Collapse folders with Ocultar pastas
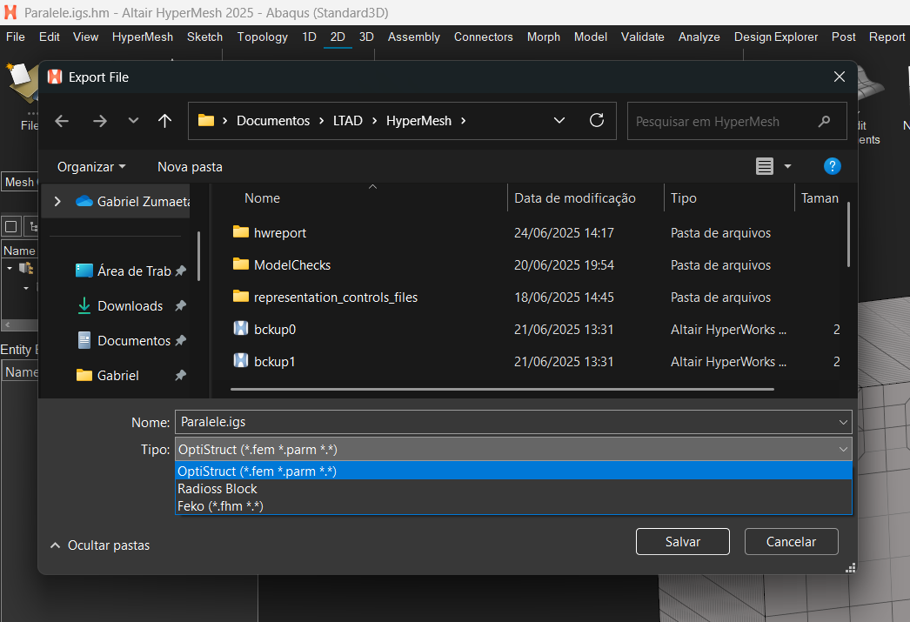 [x=100, y=545]
